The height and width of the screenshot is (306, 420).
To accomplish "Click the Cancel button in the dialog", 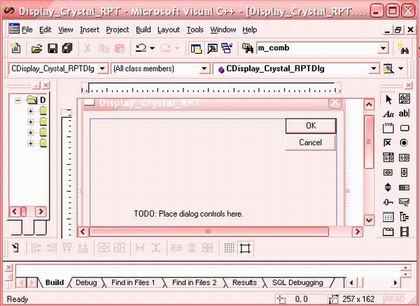I will [x=310, y=143].
